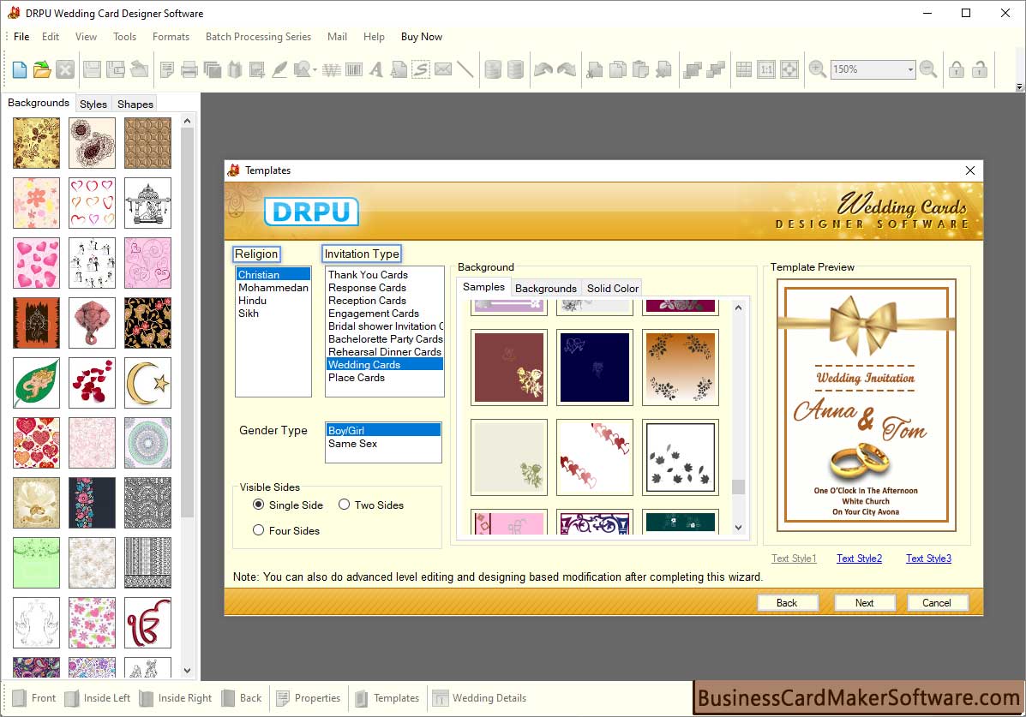Image resolution: width=1026 pixels, height=717 pixels.
Task: Open the Batch Processing Series menu
Action: (x=259, y=37)
